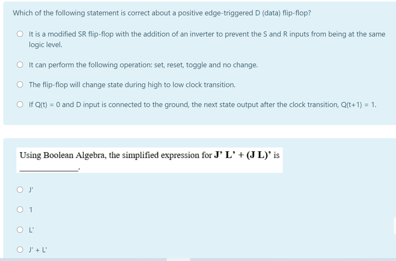The image size is (396, 261).
Task: Choose the set, reset, toggle answer option
Action: tap(20, 65)
